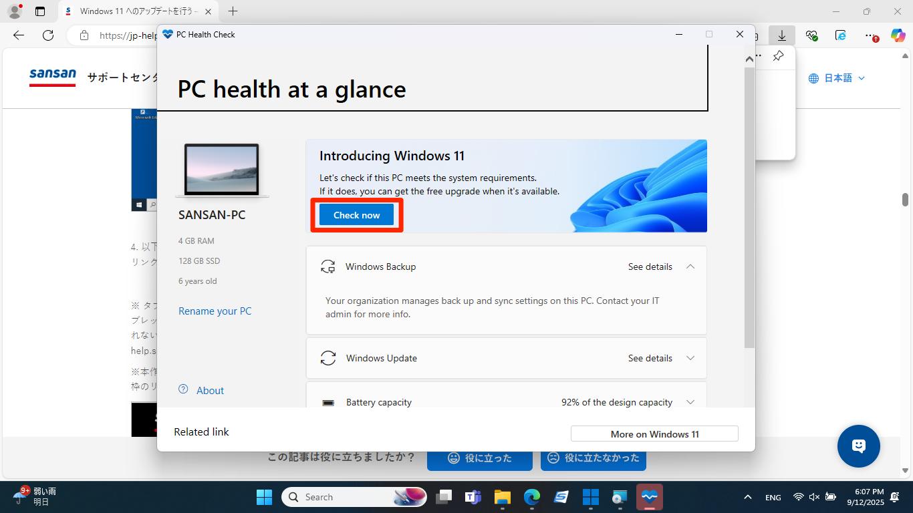The height and width of the screenshot is (513, 913).
Task: Click PC Health Check icon in taskbar
Action: pos(650,497)
